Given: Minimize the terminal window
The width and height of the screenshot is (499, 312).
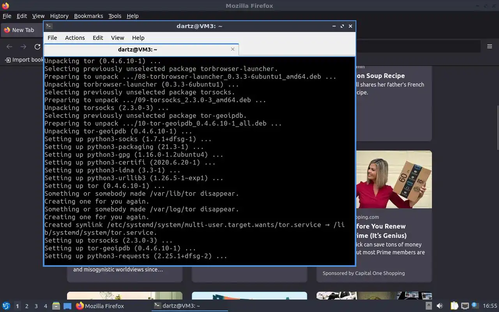Looking at the screenshot, I should [x=334, y=26].
